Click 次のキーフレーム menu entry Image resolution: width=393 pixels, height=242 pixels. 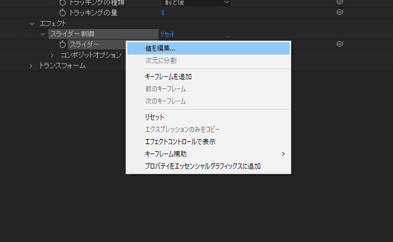tap(208, 101)
